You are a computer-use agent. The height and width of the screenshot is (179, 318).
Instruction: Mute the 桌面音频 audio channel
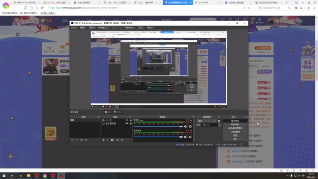(x=185, y=137)
